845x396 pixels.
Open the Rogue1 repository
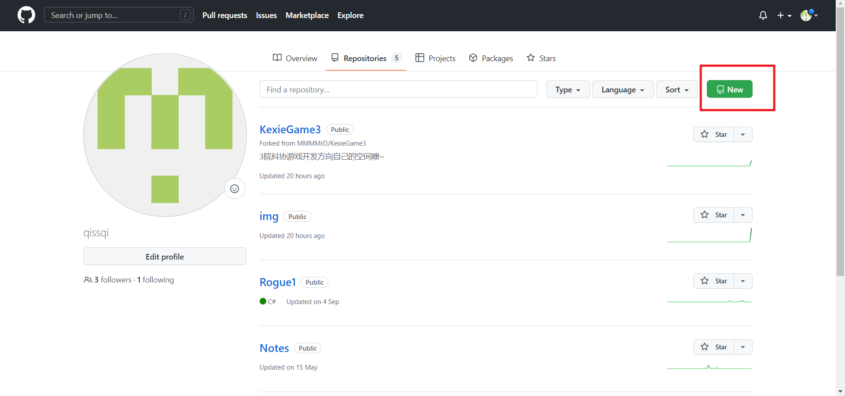pyautogui.click(x=278, y=282)
